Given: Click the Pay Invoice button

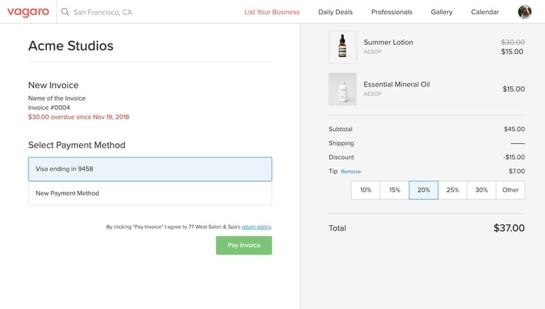Looking at the screenshot, I should pyautogui.click(x=244, y=246).
